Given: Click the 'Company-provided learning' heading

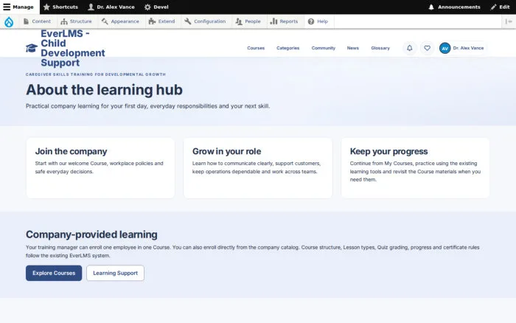Looking at the screenshot, I should (91, 235).
